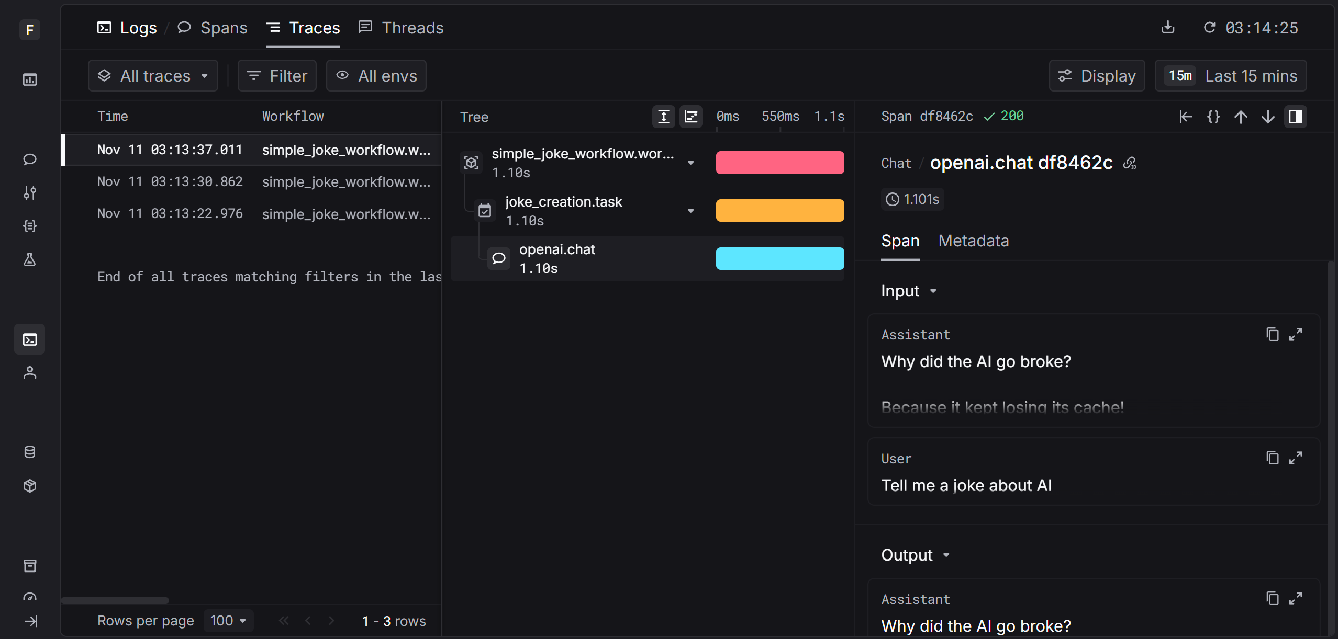Open the All traces dropdown
Screen dimensions: 1338x639
click(153, 76)
